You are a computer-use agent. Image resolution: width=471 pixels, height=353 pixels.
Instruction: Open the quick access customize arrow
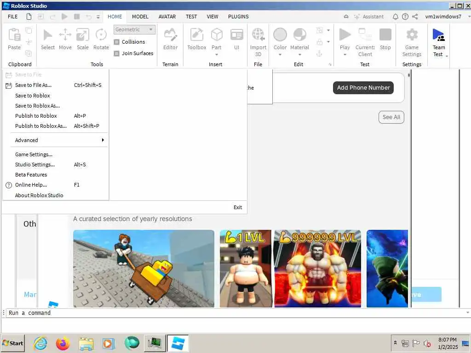pyautogui.click(x=98, y=17)
